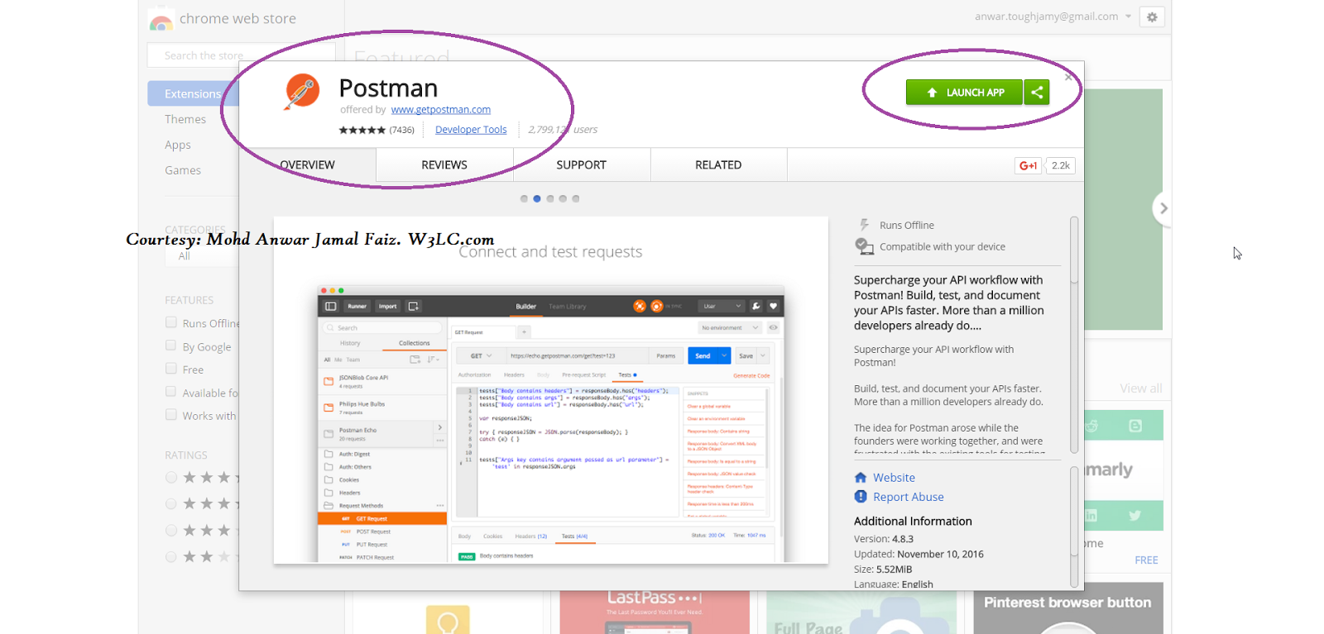This screenshot has height=634, width=1324.
Task: Click the Version: 4.8.3 text
Action: [x=884, y=539]
